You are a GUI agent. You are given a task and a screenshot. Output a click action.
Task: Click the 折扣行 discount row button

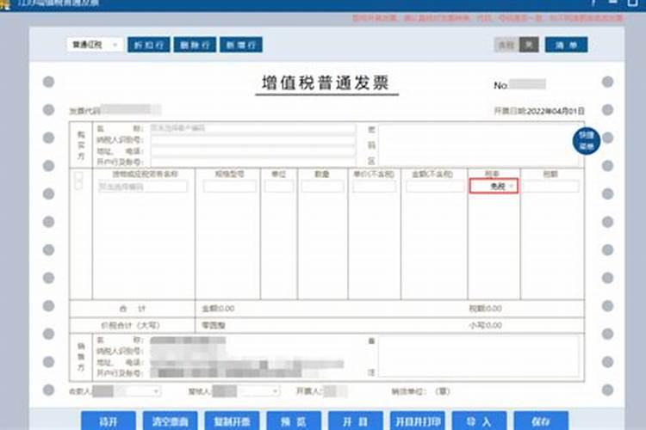[148, 45]
